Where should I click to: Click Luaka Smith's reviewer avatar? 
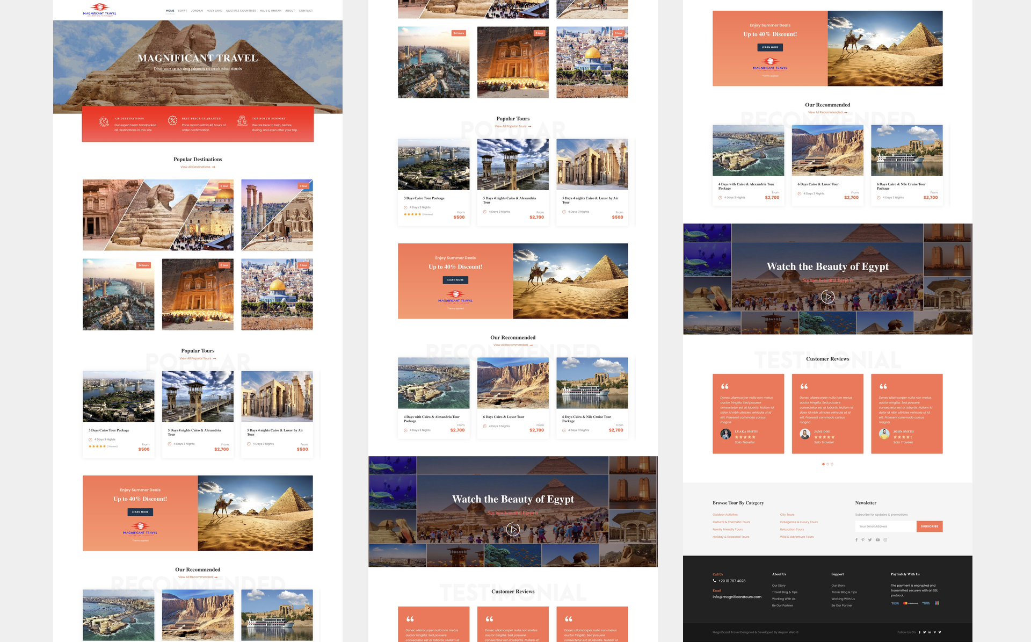pos(725,434)
